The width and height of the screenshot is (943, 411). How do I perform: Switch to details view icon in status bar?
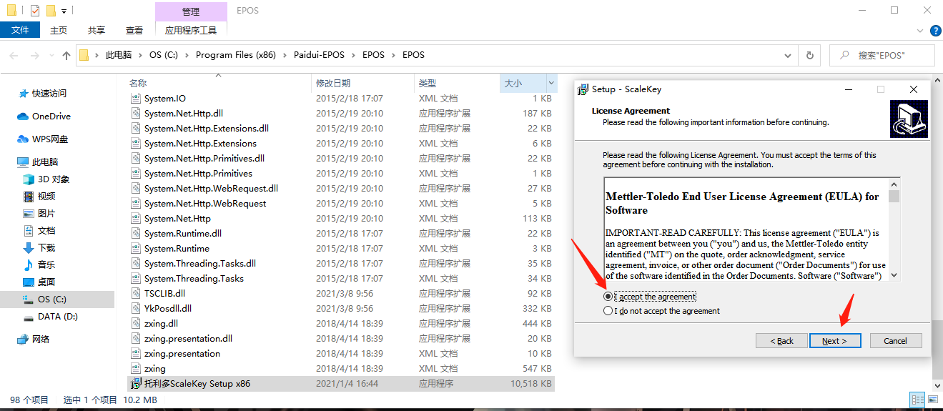point(917,400)
